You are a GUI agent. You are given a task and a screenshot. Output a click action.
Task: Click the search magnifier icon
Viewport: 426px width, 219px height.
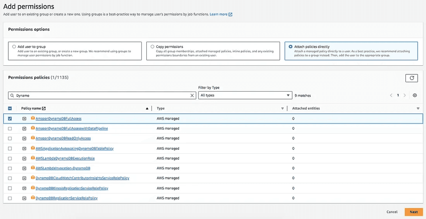click(12, 96)
